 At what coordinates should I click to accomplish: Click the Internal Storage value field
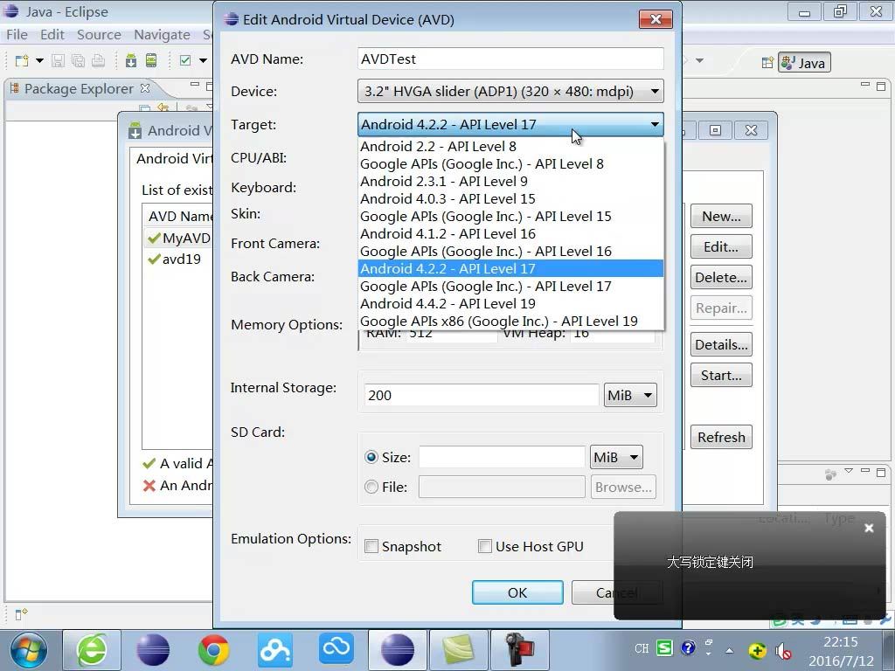point(482,396)
